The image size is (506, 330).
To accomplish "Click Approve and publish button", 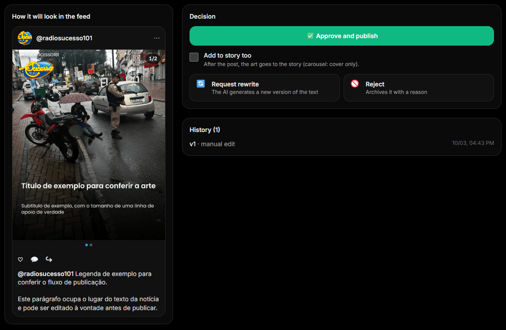I will 342,36.
